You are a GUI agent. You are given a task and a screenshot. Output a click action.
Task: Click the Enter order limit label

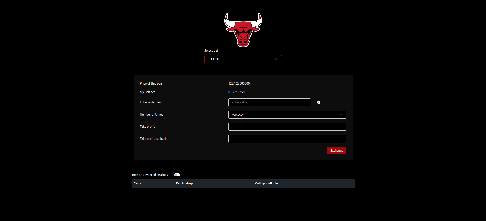coord(151,102)
